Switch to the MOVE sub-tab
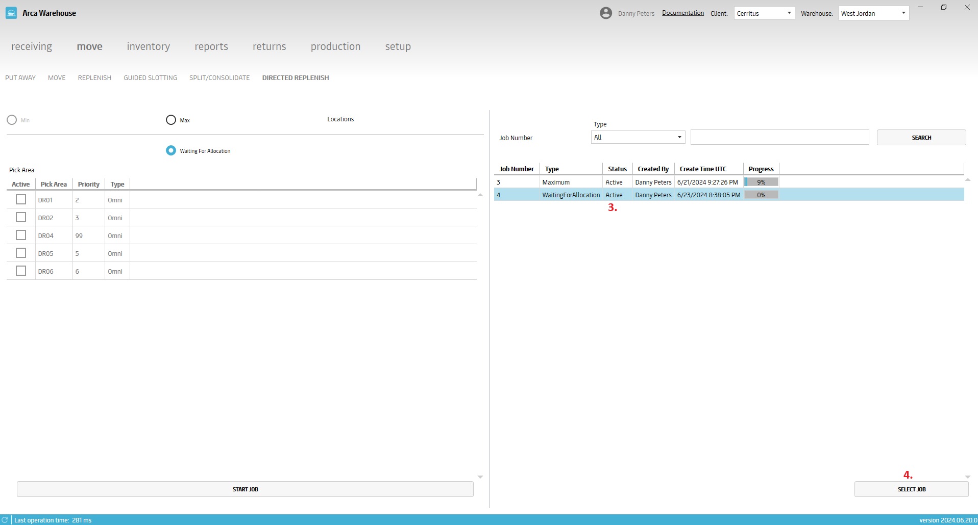This screenshot has width=978, height=525. [x=57, y=78]
